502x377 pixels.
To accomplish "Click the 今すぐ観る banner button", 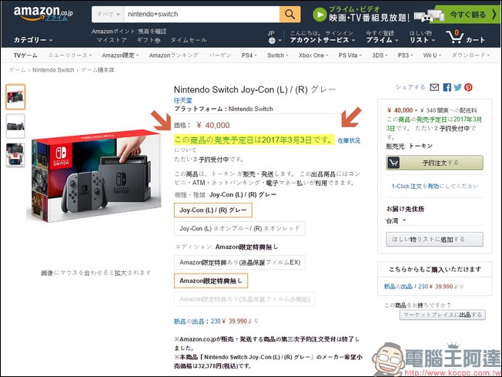I will (x=467, y=15).
